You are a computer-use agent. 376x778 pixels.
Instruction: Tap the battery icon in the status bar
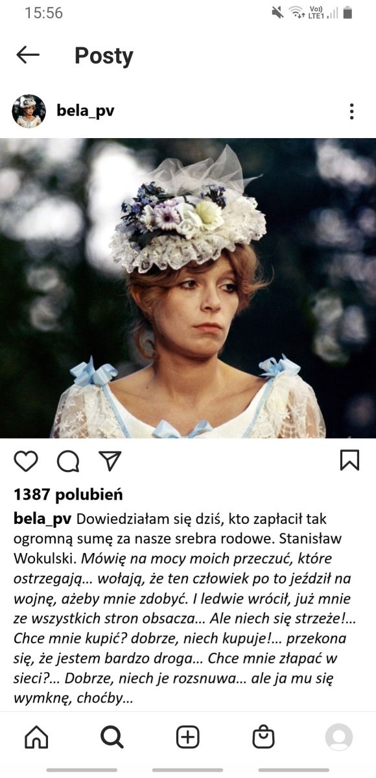pyautogui.click(x=347, y=12)
